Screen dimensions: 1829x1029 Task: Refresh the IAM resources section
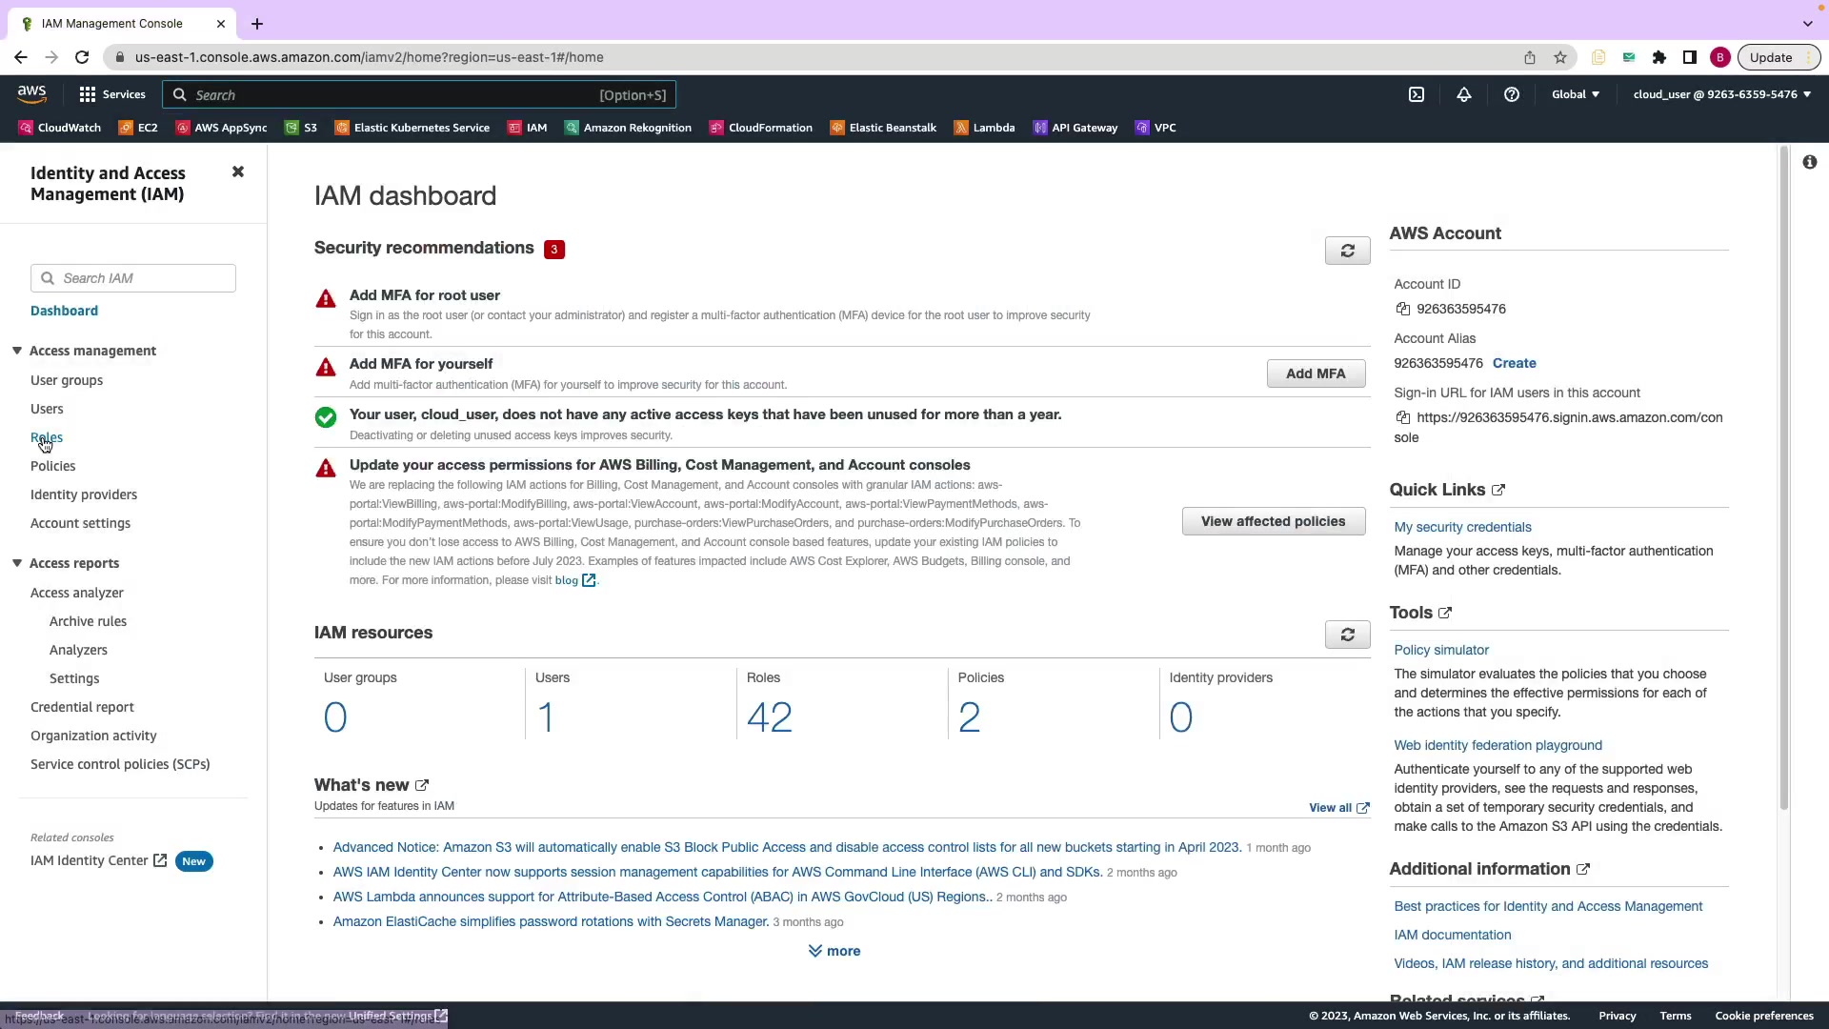point(1347,635)
